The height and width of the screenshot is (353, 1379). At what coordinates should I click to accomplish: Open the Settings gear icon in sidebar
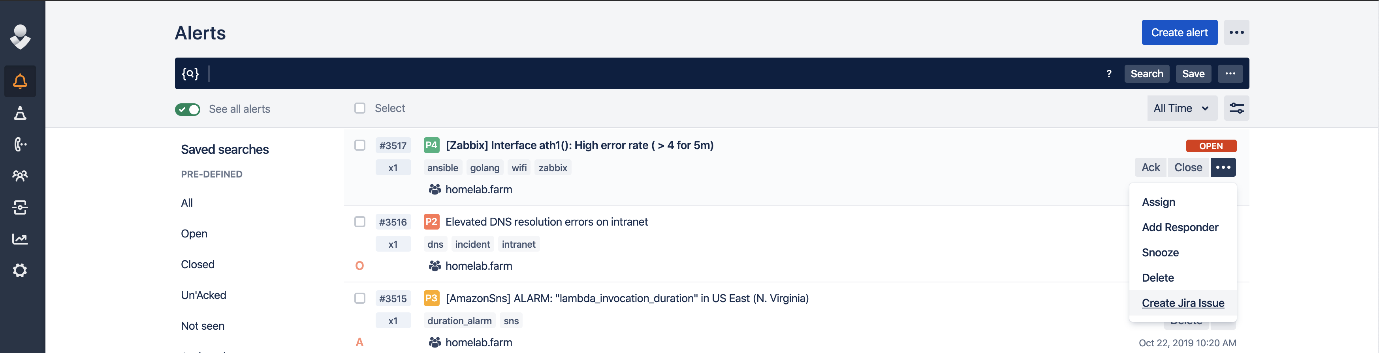point(20,270)
